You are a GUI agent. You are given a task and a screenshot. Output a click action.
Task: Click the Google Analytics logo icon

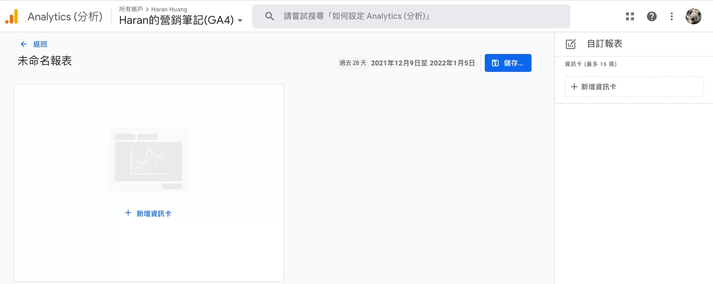11,16
